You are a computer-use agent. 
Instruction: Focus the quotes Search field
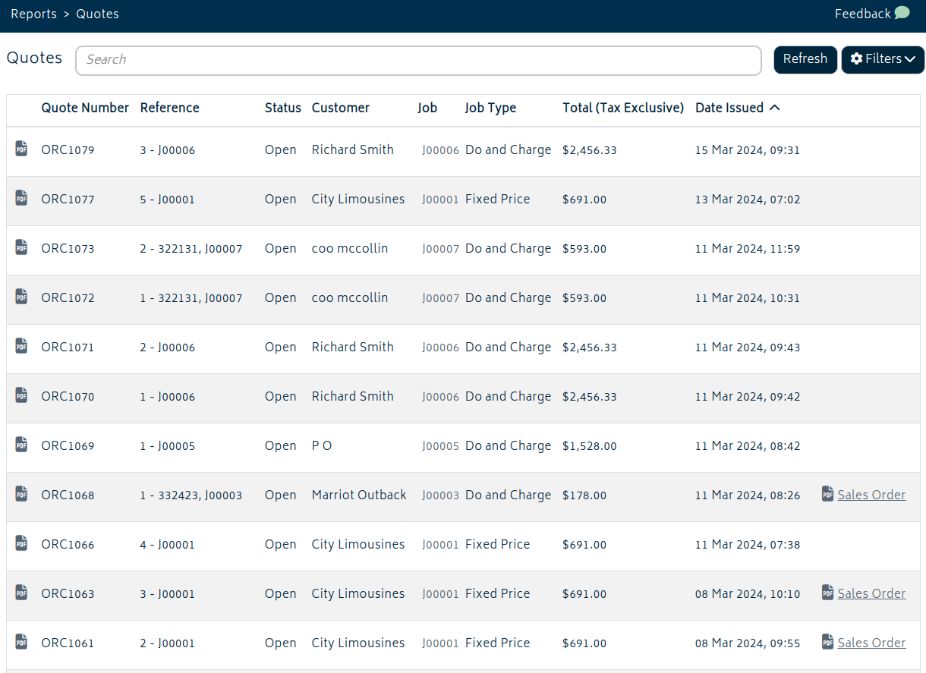[418, 60]
